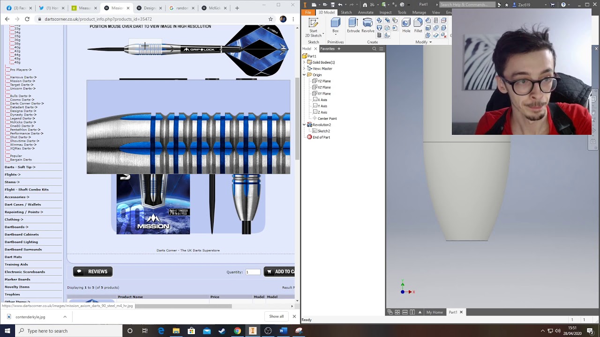Switch to the Tools ribbon tab
This screenshot has width=600, height=337.
point(402,13)
